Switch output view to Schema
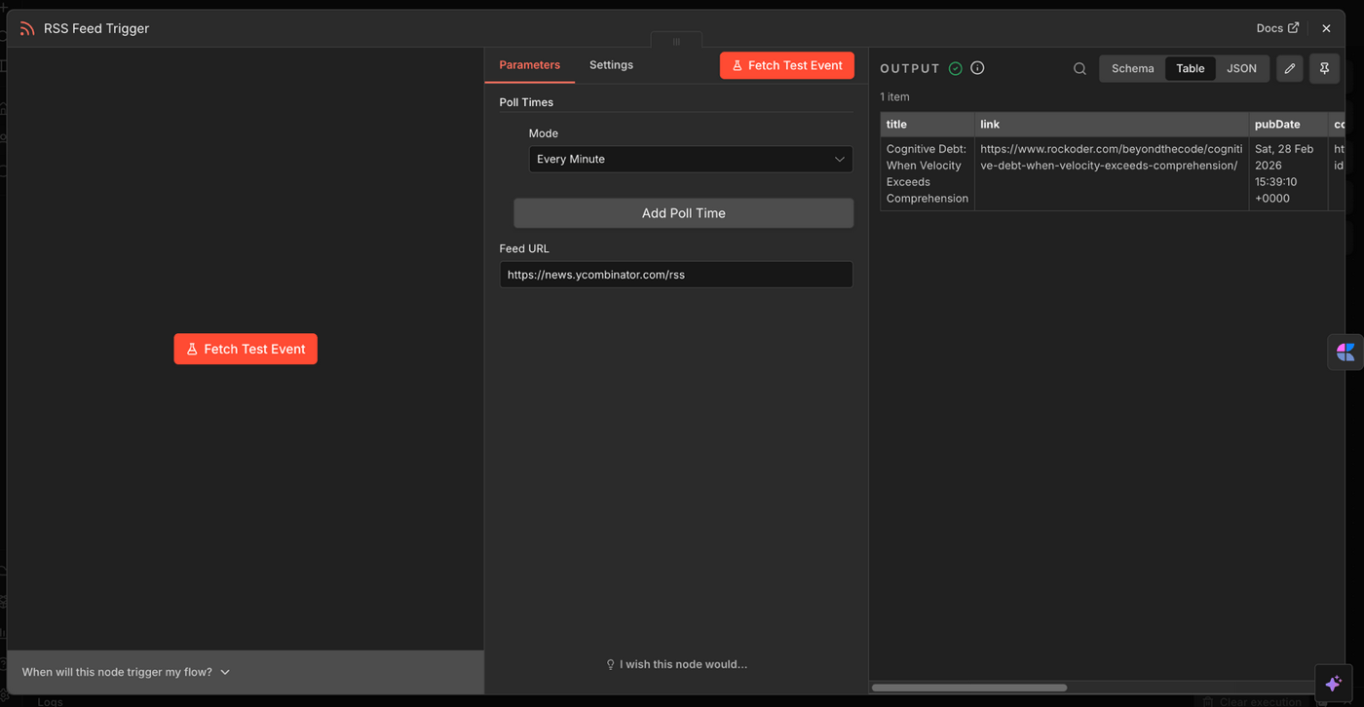The image size is (1364, 707). tap(1131, 68)
